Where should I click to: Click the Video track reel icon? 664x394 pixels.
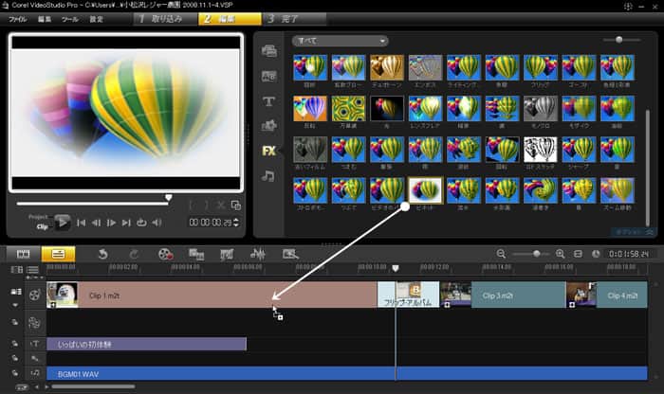tap(34, 295)
